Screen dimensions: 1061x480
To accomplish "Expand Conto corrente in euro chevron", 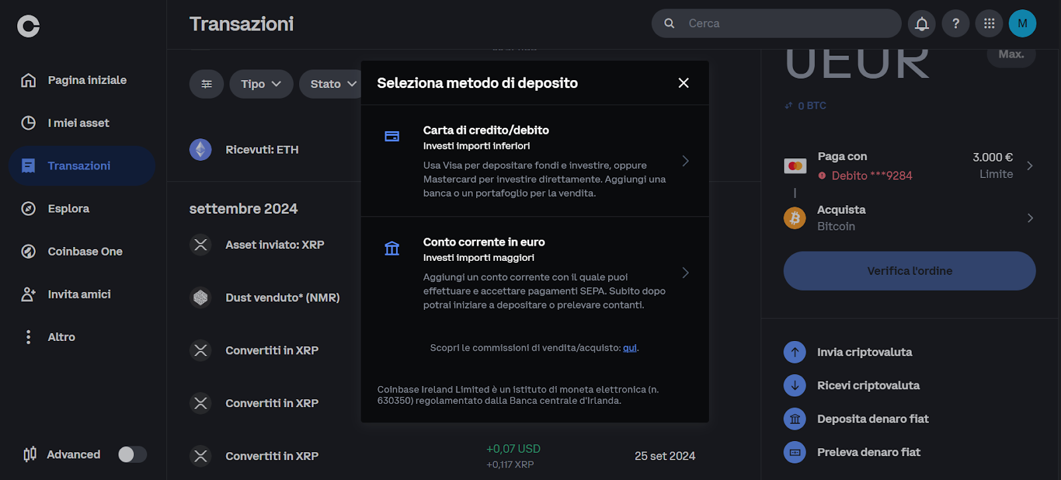I will click(686, 273).
